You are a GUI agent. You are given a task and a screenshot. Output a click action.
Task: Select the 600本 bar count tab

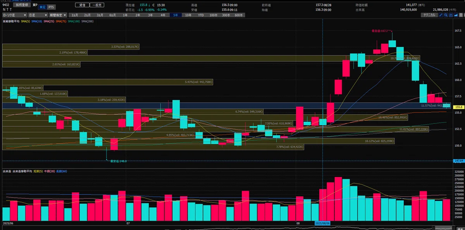pos(239,15)
